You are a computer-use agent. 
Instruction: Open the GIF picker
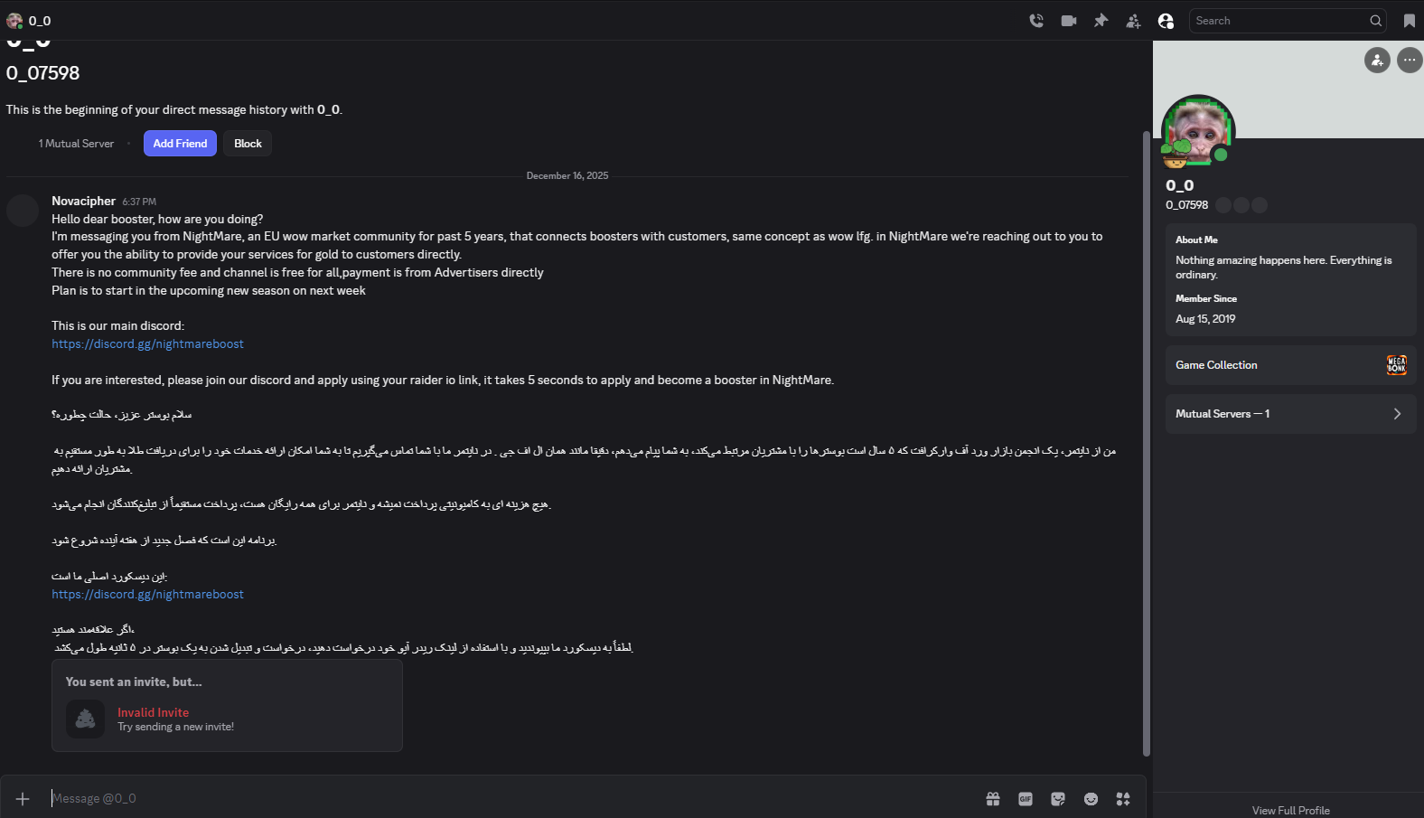click(1026, 799)
